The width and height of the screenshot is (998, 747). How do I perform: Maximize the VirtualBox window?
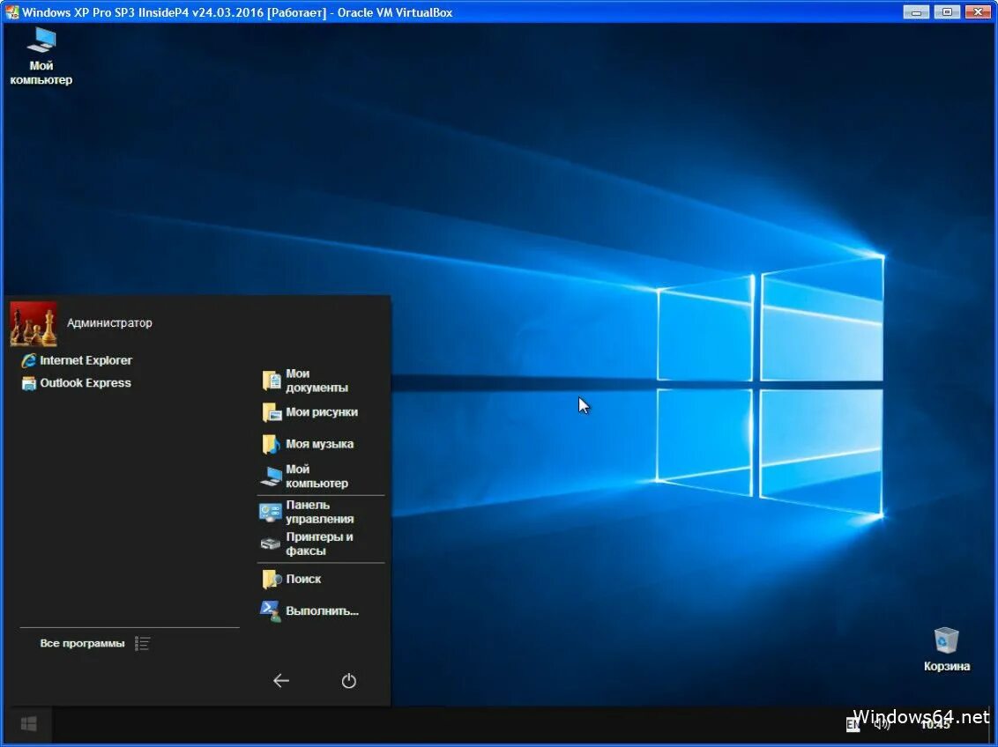[947, 12]
